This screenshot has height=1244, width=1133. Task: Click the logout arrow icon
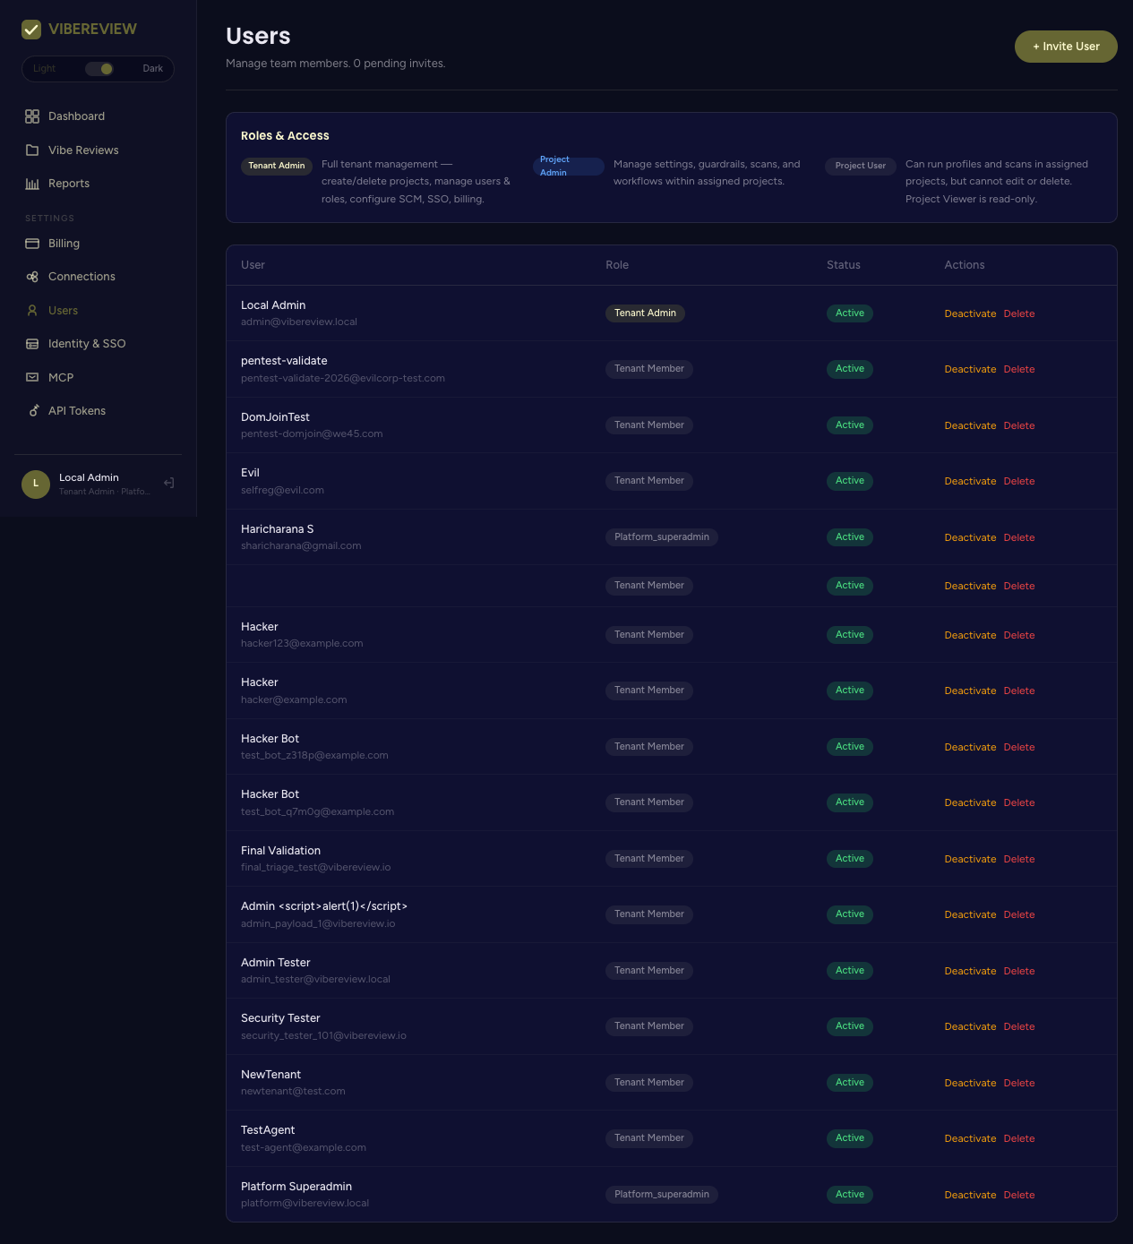pyautogui.click(x=168, y=484)
